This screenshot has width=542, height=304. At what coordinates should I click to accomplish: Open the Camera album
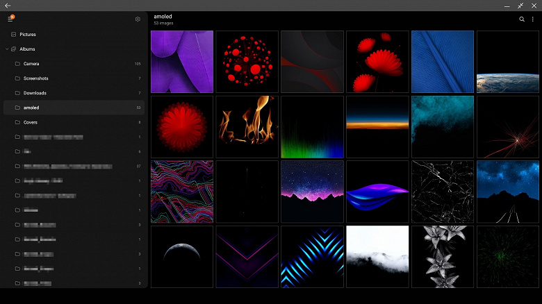31,64
